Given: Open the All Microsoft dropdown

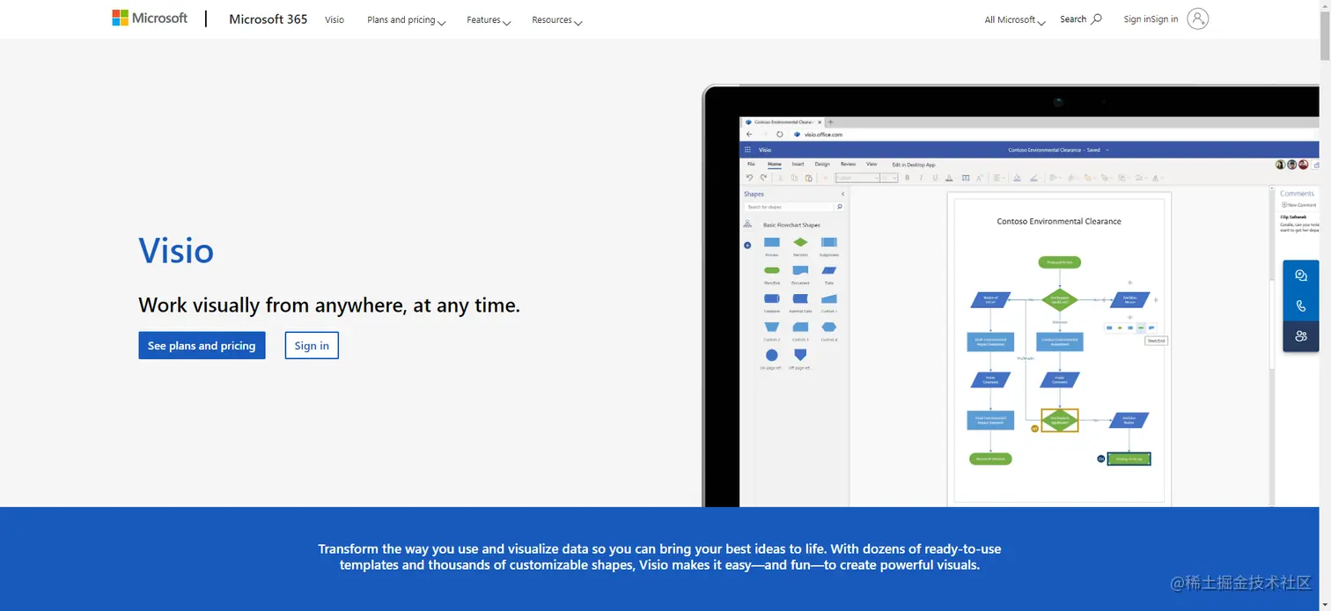Looking at the screenshot, I should (1015, 19).
